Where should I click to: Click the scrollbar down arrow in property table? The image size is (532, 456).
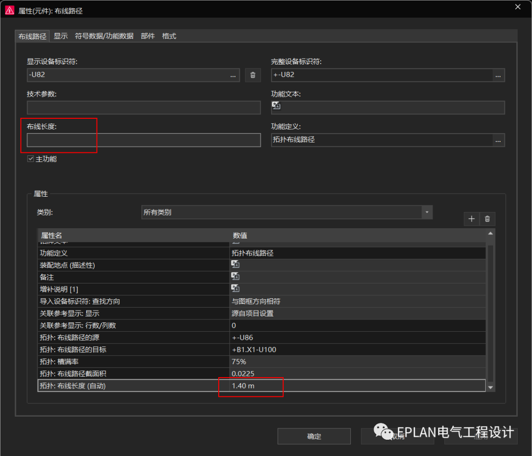490,387
